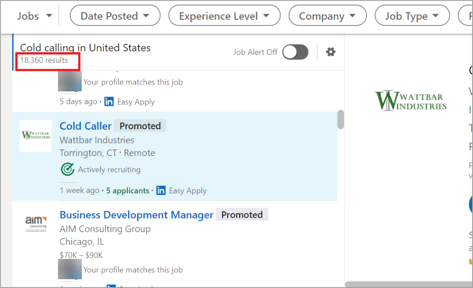Screen dimensions: 473x288
Task: Open the Cold Caller job title link
Action: pyautogui.click(x=85, y=126)
